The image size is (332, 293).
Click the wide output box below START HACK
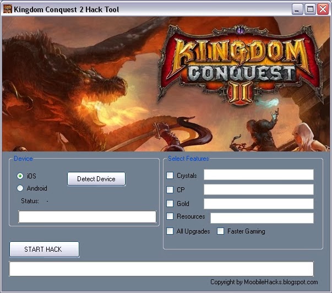(x=161, y=269)
